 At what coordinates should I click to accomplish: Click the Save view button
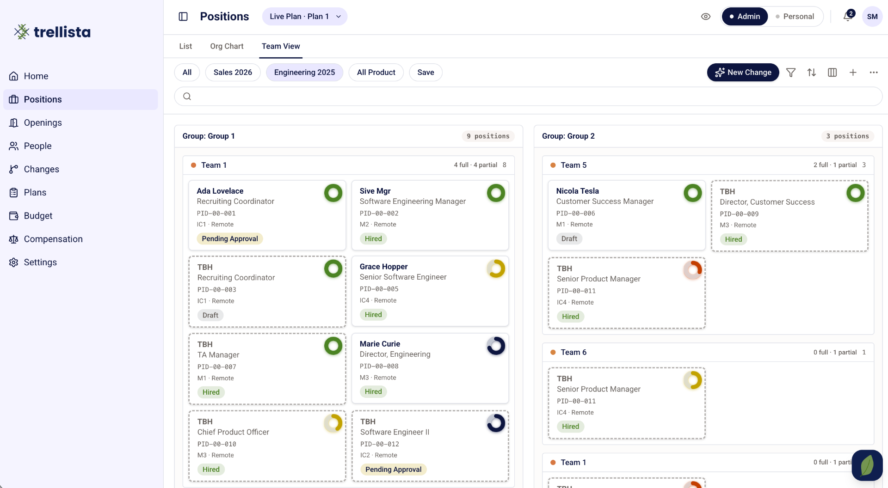[x=425, y=73]
